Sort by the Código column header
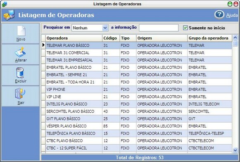This screenshot has height=162, width=240. (111, 38)
